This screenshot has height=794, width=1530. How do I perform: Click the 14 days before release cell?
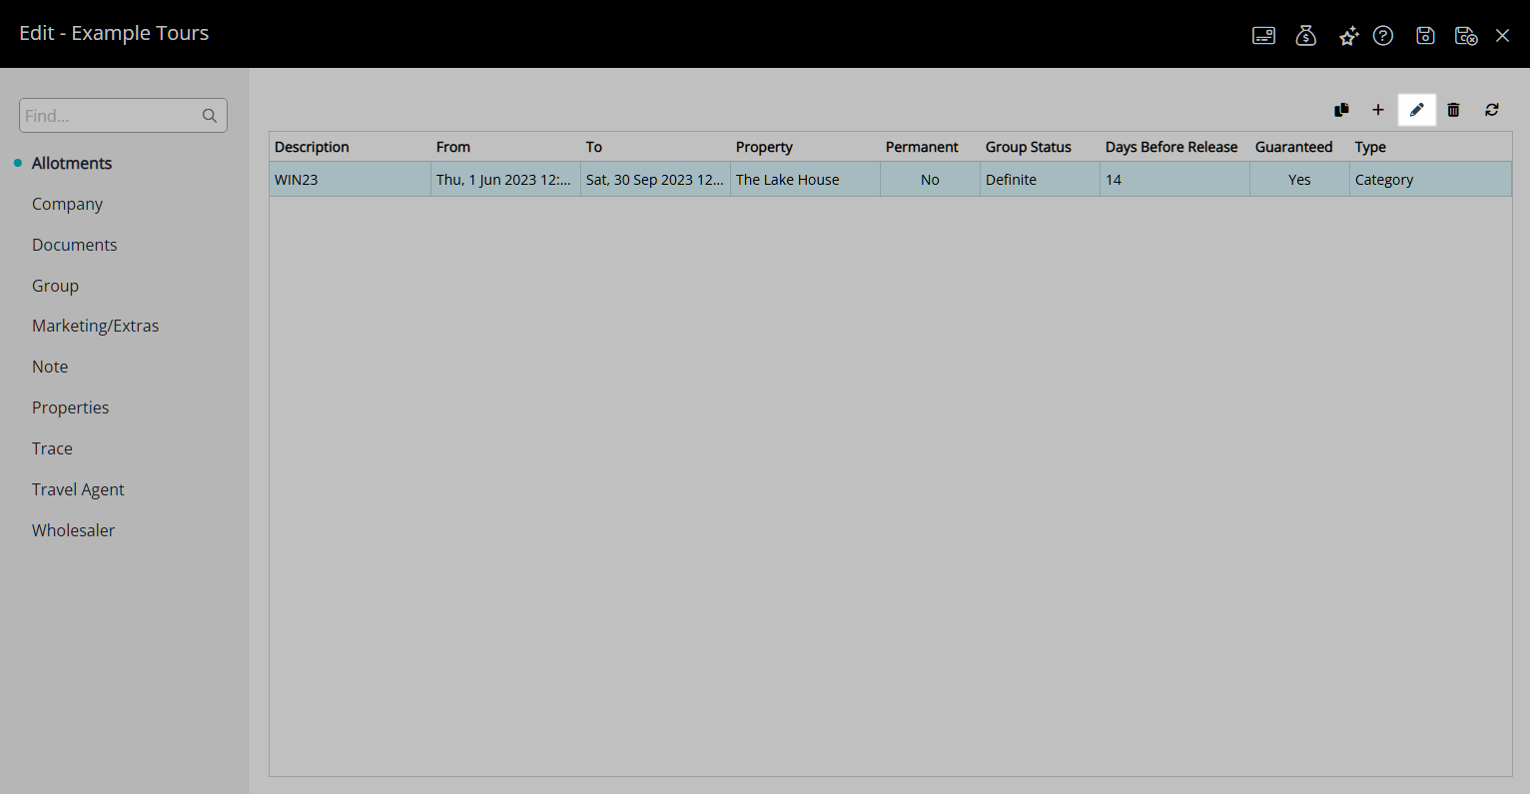click(x=1174, y=180)
